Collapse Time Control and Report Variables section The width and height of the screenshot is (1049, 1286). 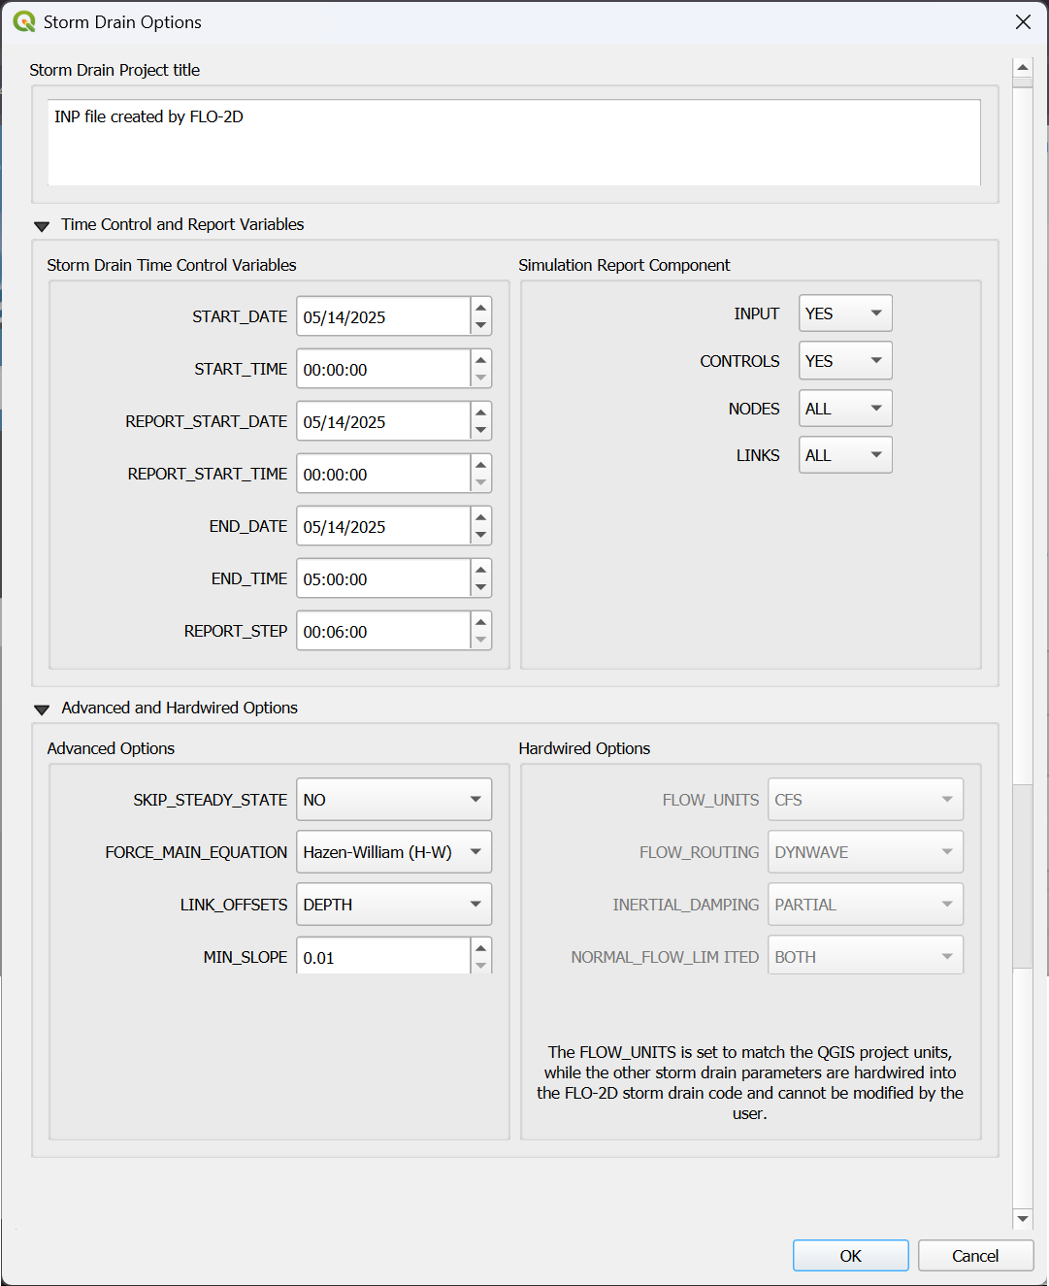pos(42,225)
